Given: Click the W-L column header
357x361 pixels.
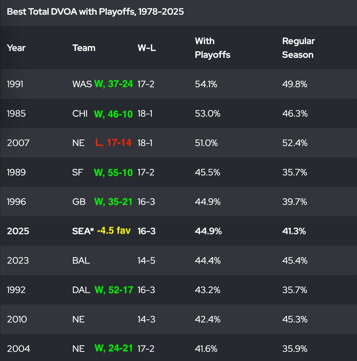Looking at the screenshot, I should (147, 48).
